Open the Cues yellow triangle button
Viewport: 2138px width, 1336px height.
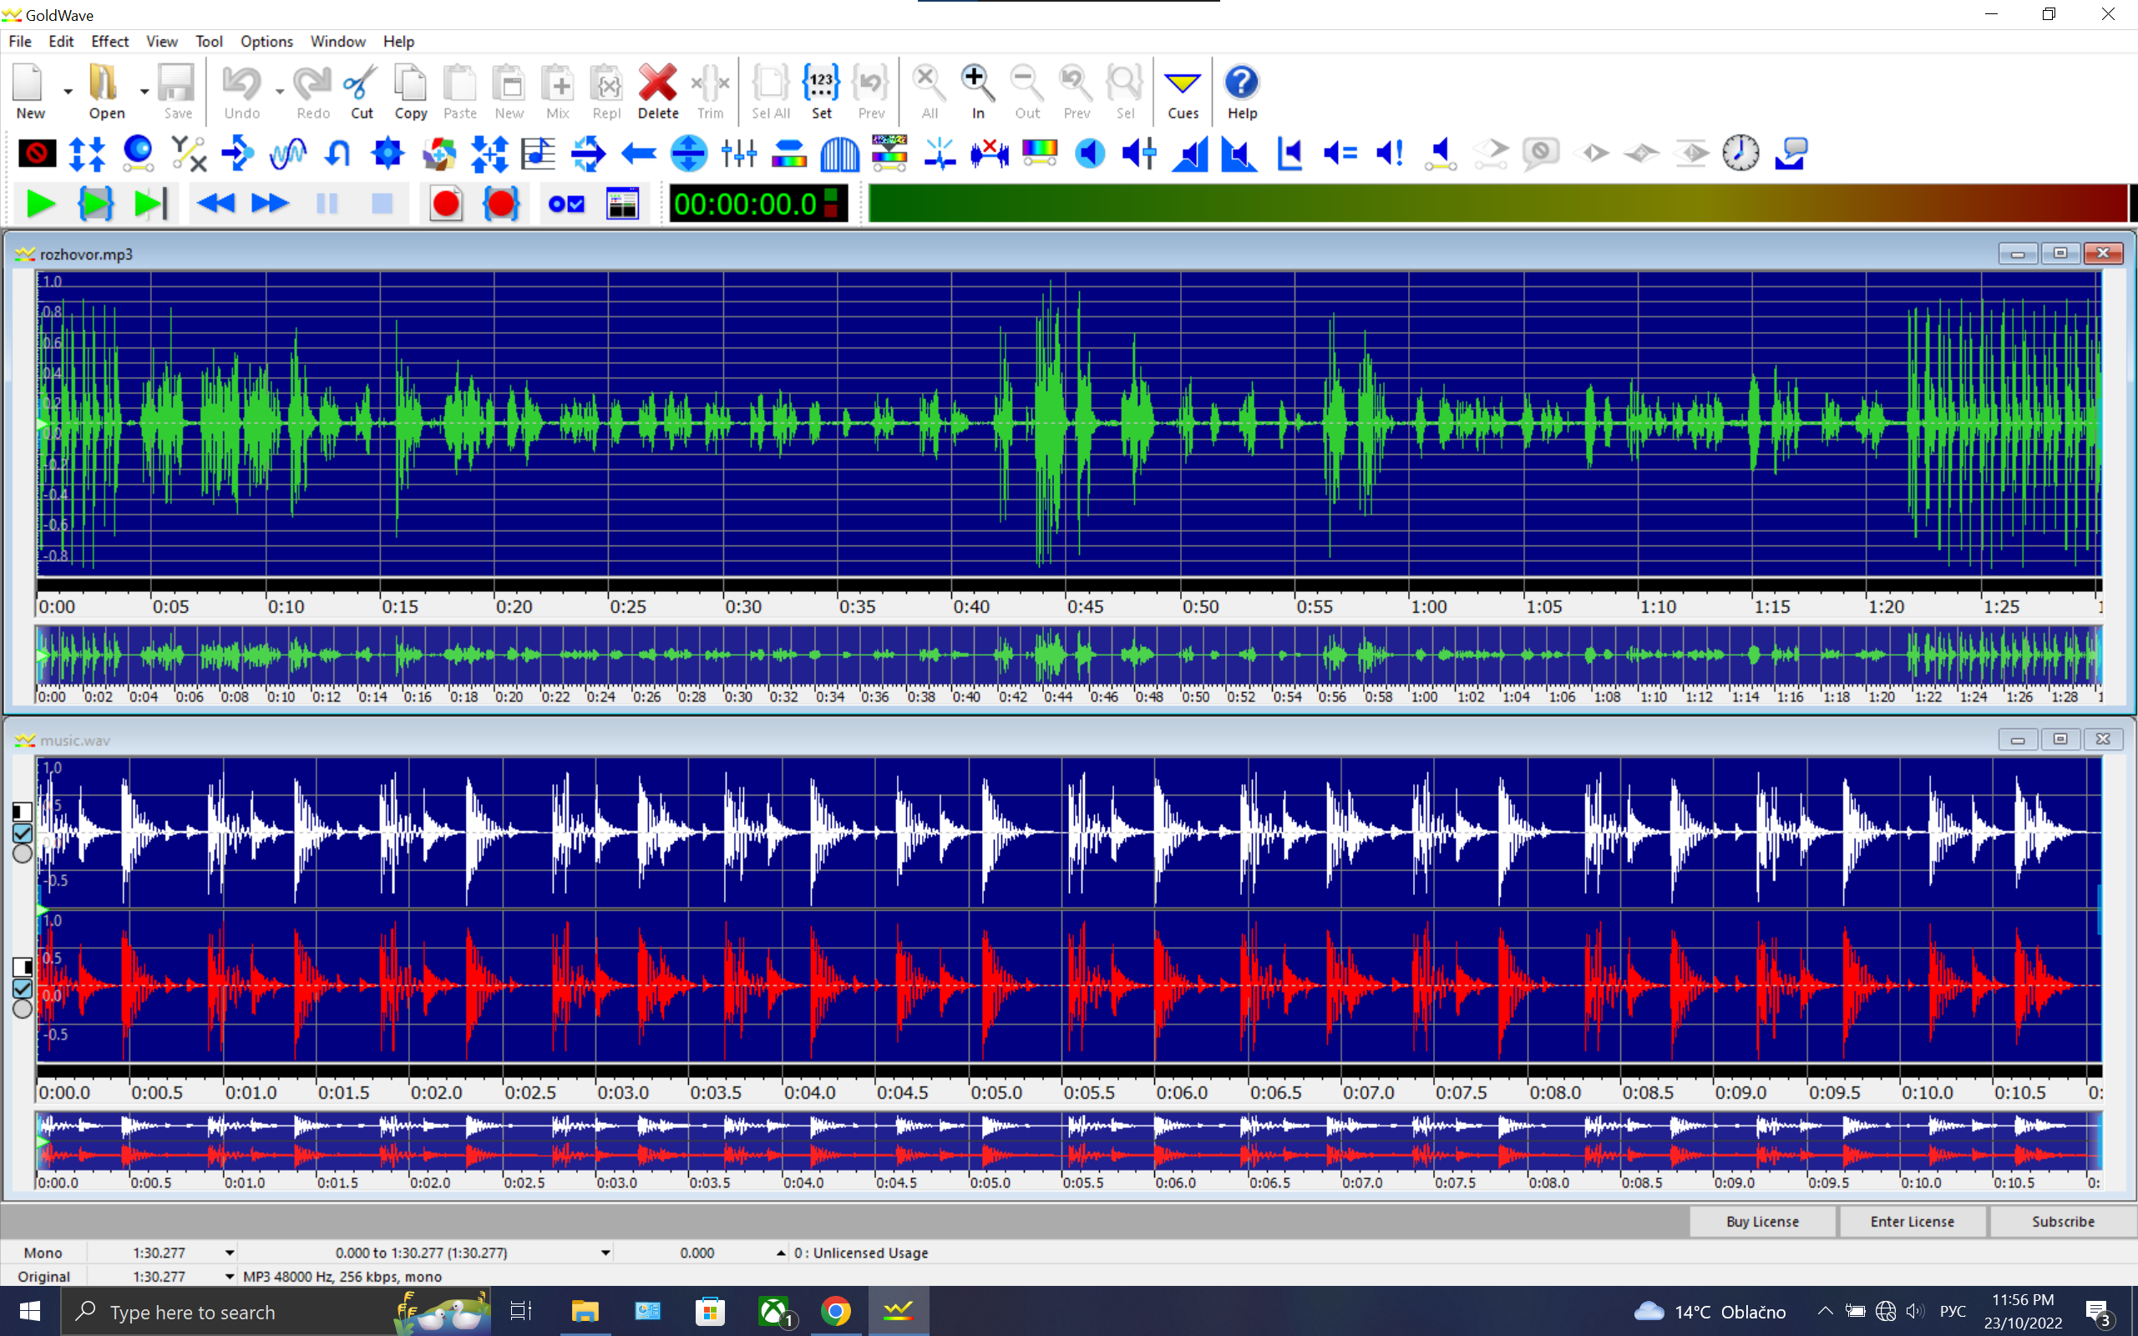pos(1183,91)
